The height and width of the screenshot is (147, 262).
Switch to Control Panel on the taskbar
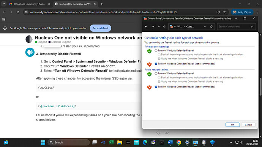tap(196, 142)
